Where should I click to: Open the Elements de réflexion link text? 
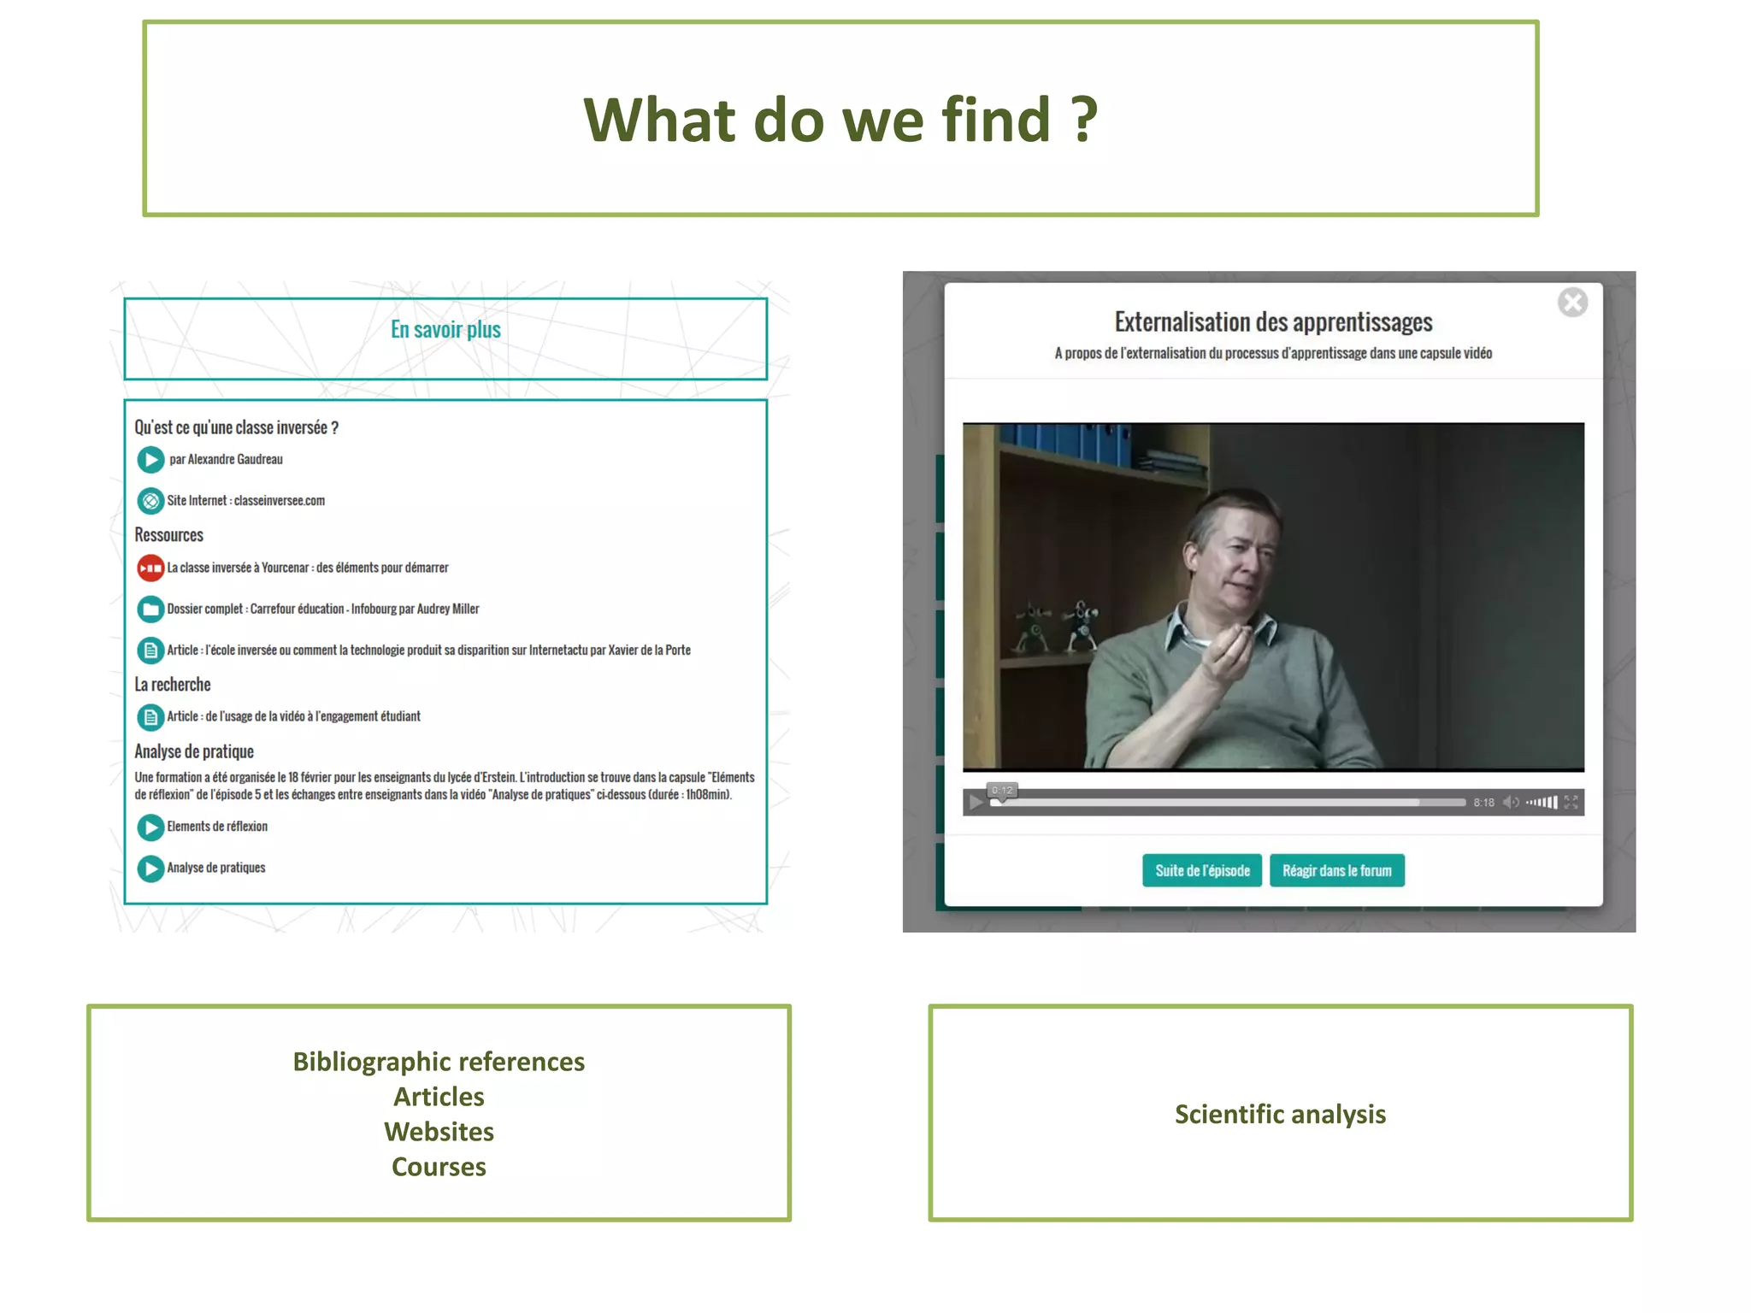click(217, 827)
